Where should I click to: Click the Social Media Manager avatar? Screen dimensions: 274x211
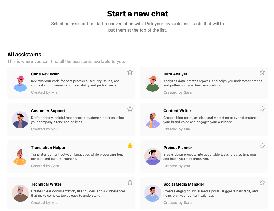153,193
